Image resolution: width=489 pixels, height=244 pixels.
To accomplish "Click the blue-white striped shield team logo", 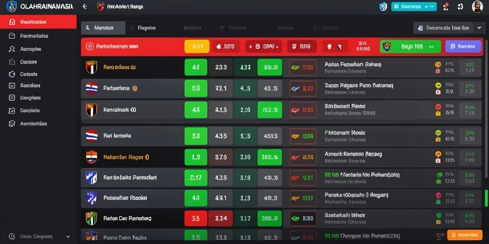I will point(91,178).
